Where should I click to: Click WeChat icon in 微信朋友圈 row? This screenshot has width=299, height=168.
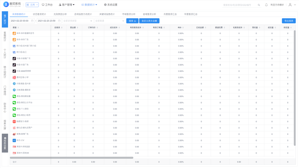(14, 96)
